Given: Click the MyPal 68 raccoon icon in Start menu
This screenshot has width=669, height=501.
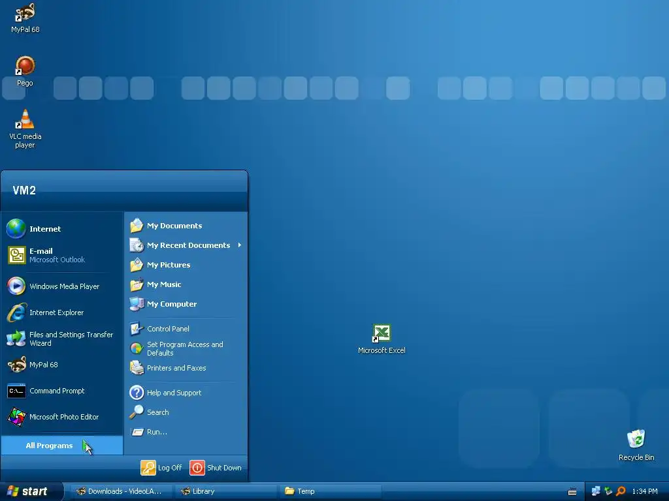Looking at the screenshot, I should 16,365.
